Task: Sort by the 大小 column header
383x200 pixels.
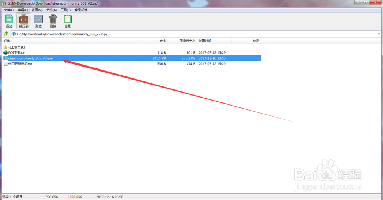Action: (x=153, y=41)
